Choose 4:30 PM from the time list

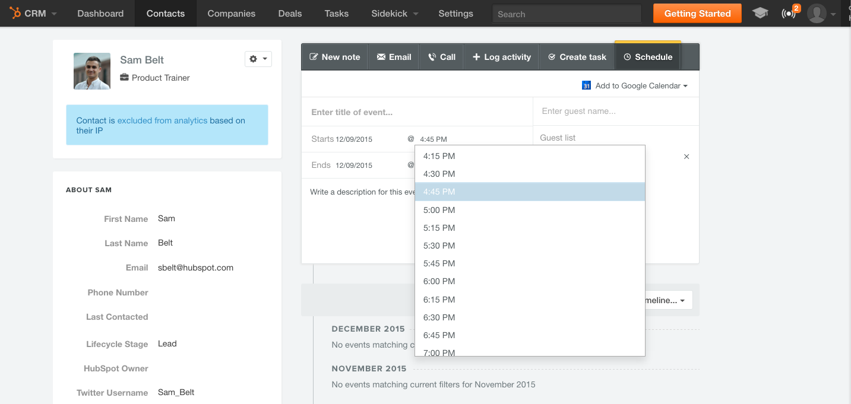point(530,174)
